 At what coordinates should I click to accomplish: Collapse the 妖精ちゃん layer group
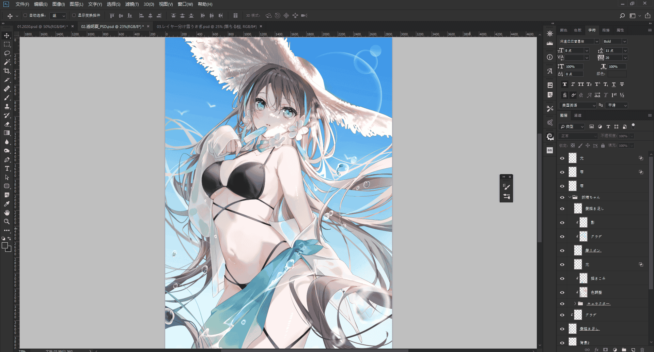coord(570,197)
